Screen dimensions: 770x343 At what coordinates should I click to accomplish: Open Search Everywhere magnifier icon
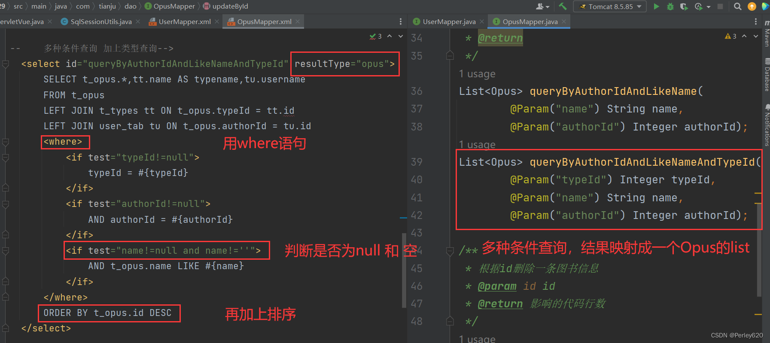point(738,6)
